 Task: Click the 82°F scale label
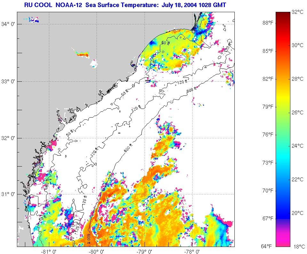tap(268, 79)
